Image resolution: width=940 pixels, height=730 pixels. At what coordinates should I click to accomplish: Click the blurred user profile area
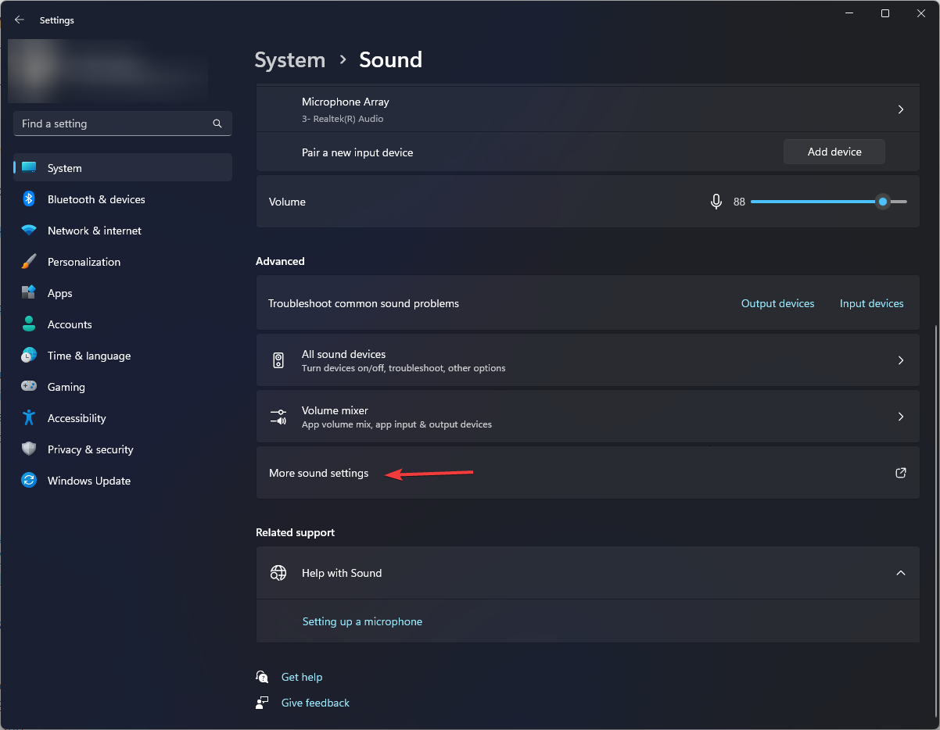coord(107,72)
